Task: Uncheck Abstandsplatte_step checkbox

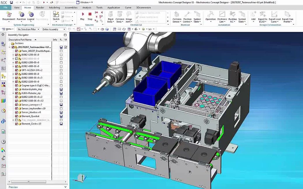Action: pos(16,89)
